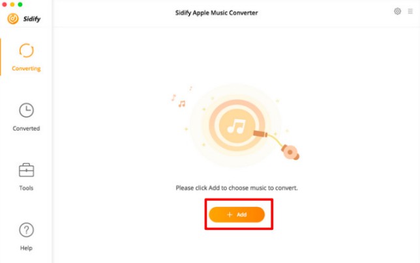Minimize the window with the yellow button
This screenshot has height=263, width=420.
[x=12, y=5]
